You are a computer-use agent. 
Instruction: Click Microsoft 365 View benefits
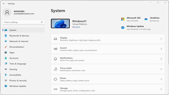(132, 21)
